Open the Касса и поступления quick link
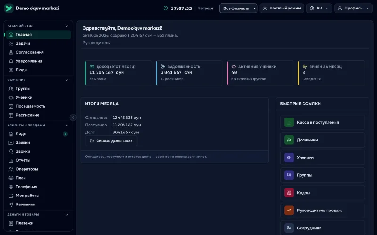 [x=322, y=122]
